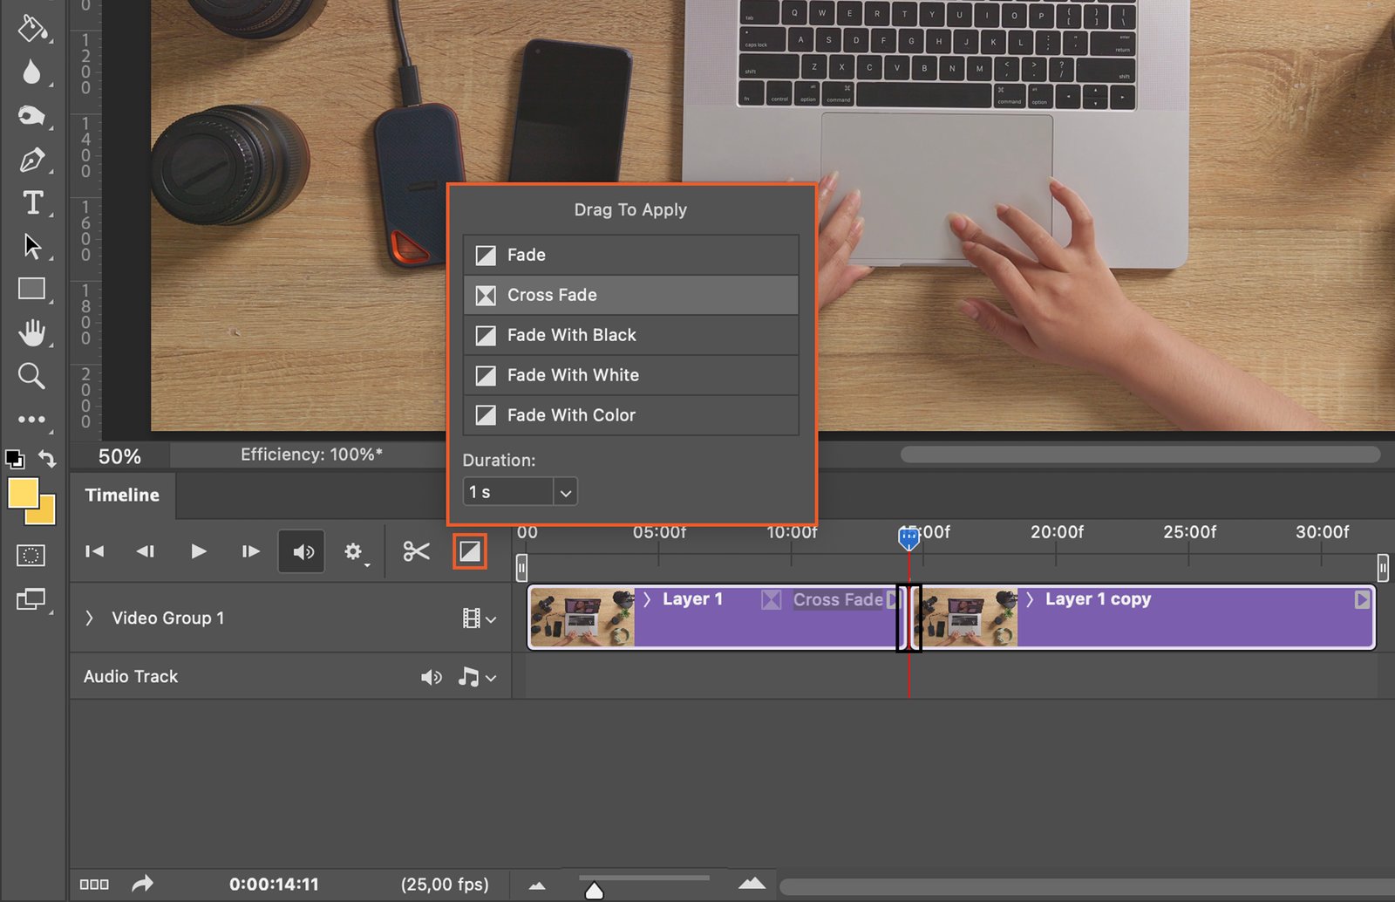Select the Hand tool
Screen dimensions: 1395x902
(32, 332)
